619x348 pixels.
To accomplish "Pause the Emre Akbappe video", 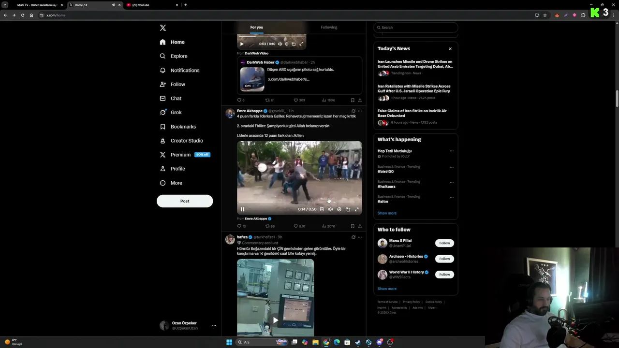I will point(242,209).
